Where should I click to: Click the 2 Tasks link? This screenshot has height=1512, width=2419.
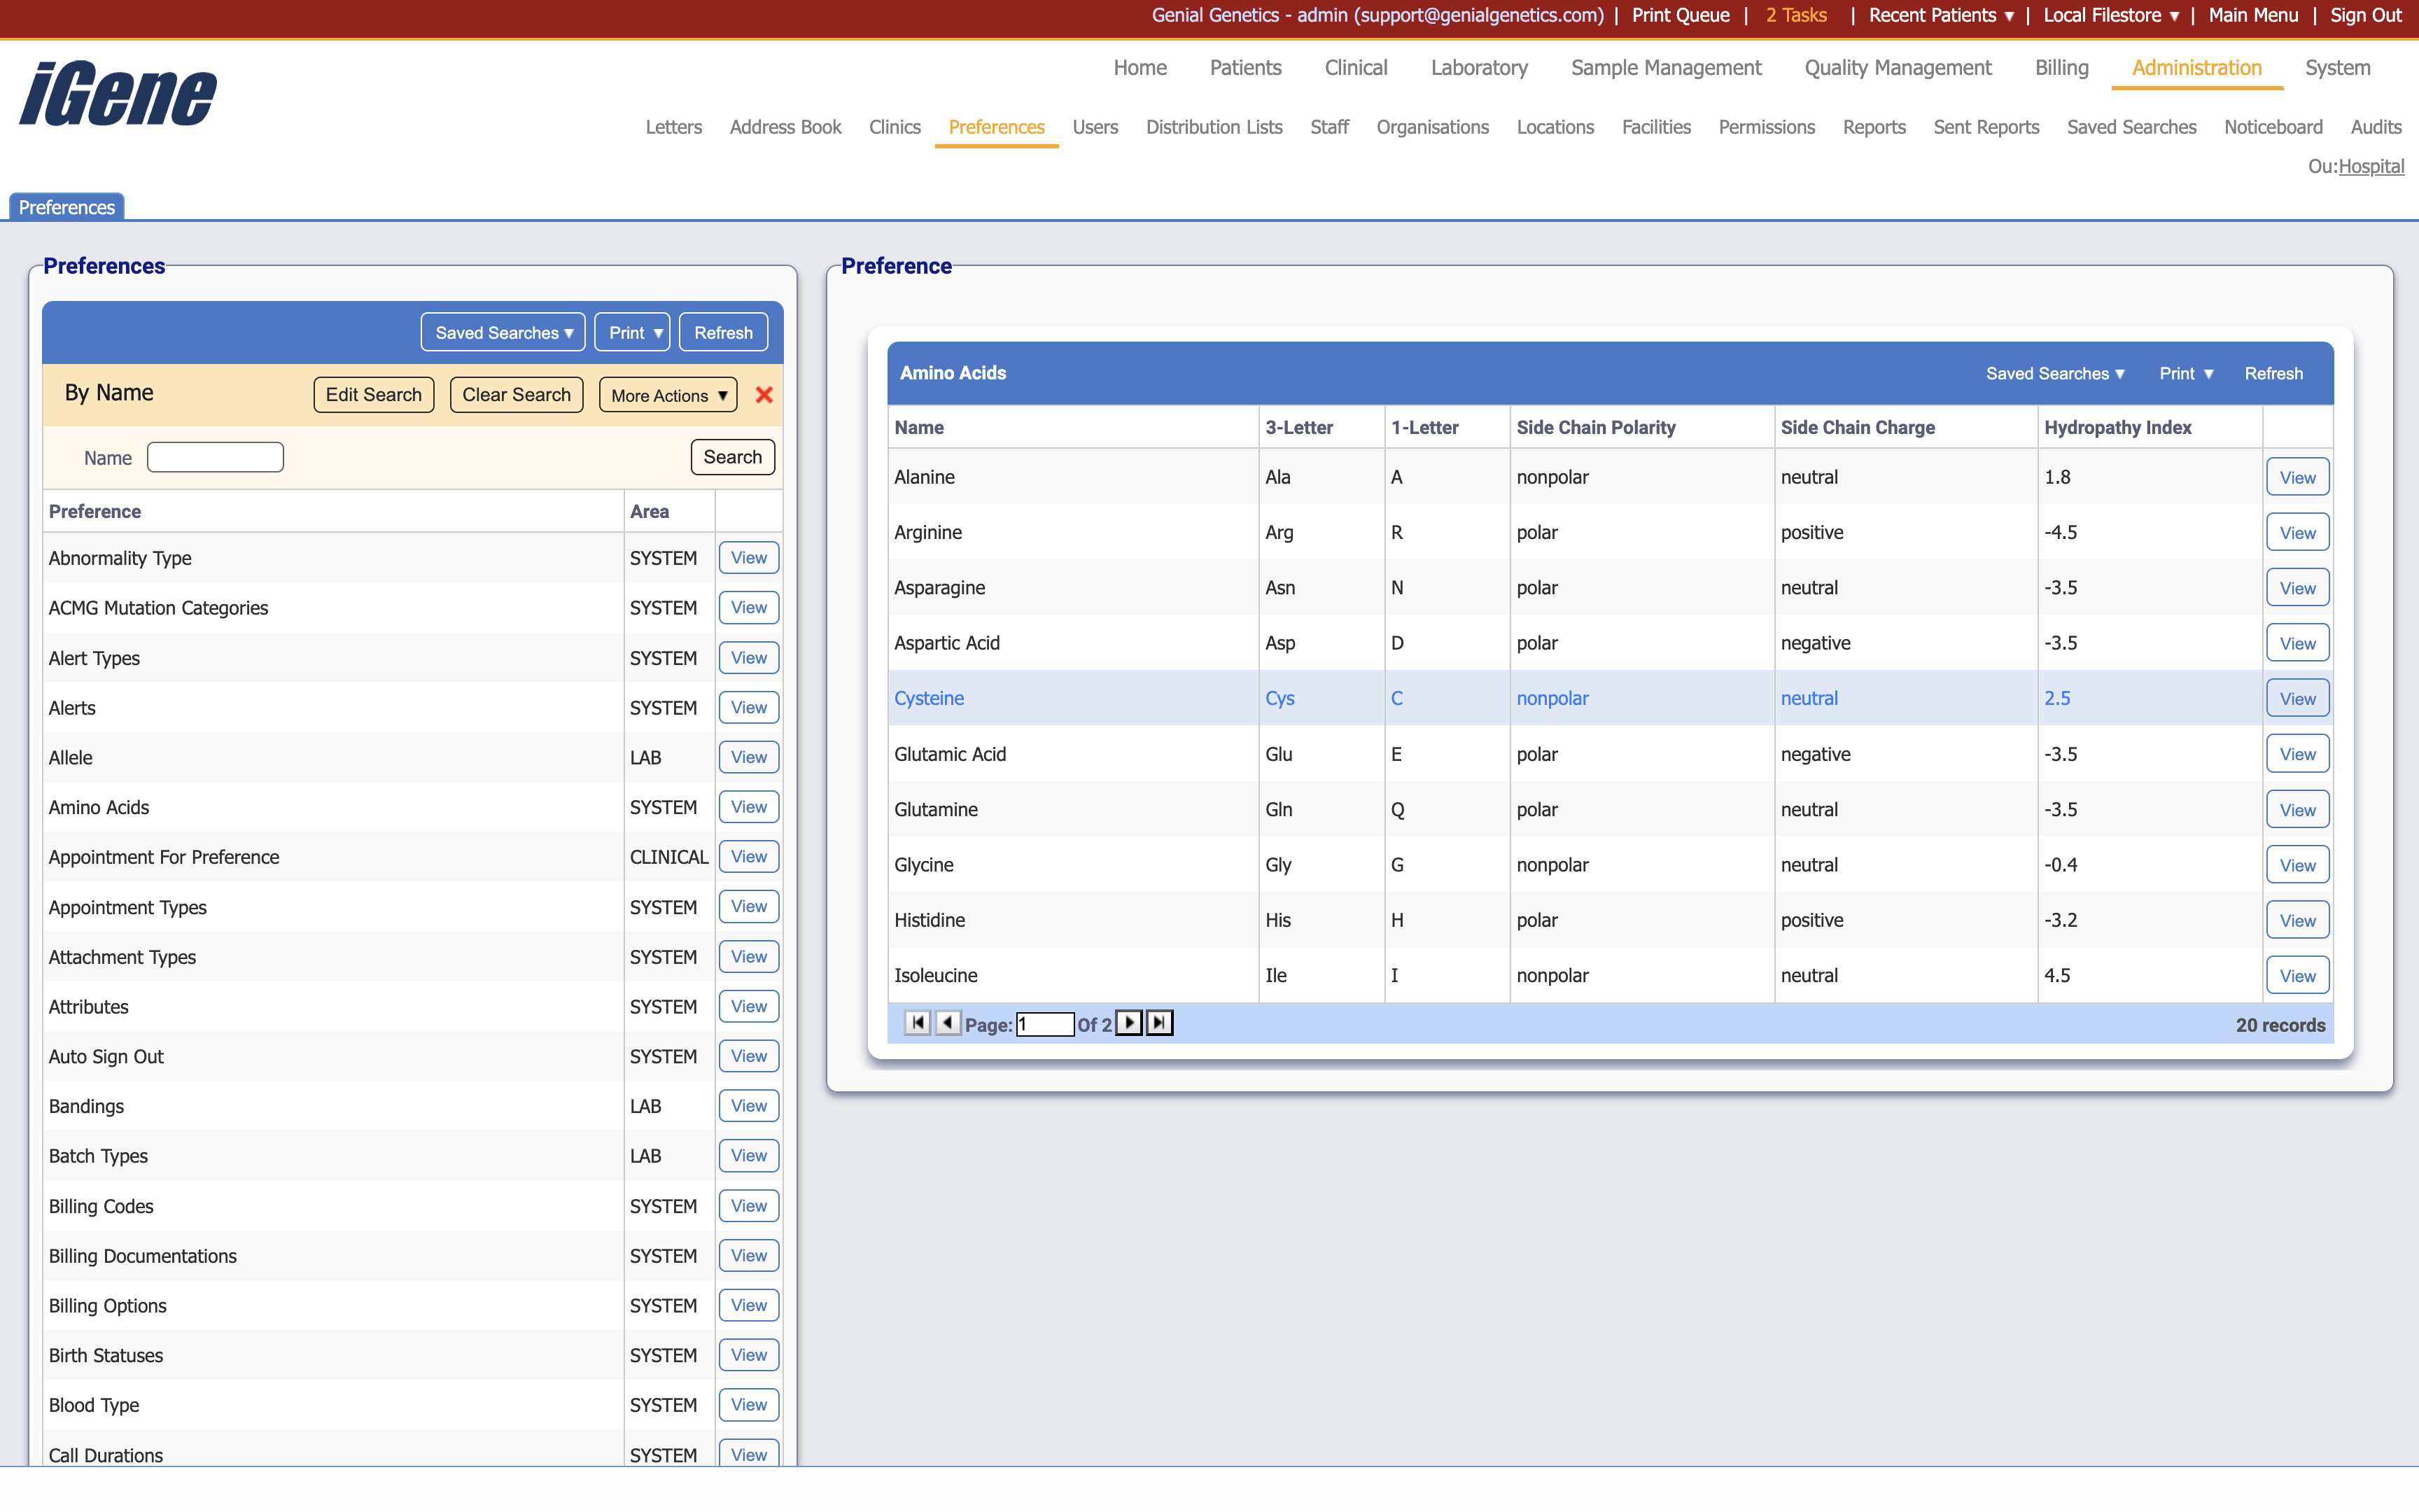pyautogui.click(x=1795, y=15)
